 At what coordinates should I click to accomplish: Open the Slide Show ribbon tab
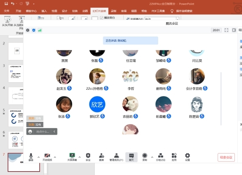(99, 11)
